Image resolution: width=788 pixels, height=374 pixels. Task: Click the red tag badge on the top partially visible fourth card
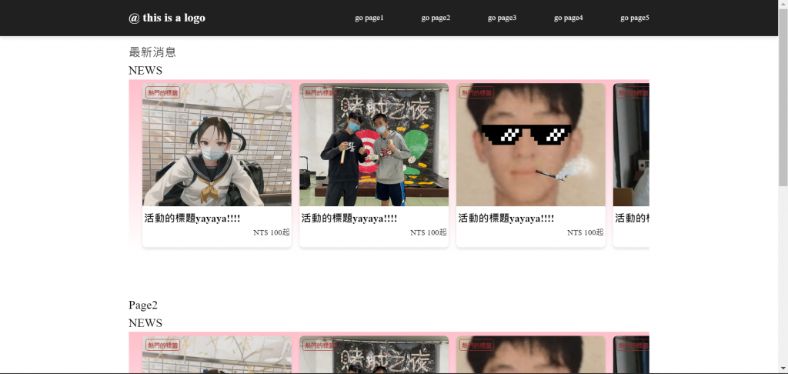[x=633, y=92]
